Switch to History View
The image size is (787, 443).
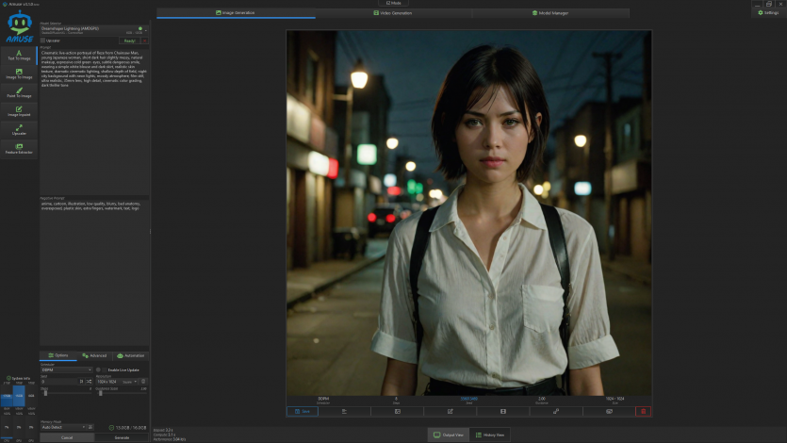tap(489, 435)
